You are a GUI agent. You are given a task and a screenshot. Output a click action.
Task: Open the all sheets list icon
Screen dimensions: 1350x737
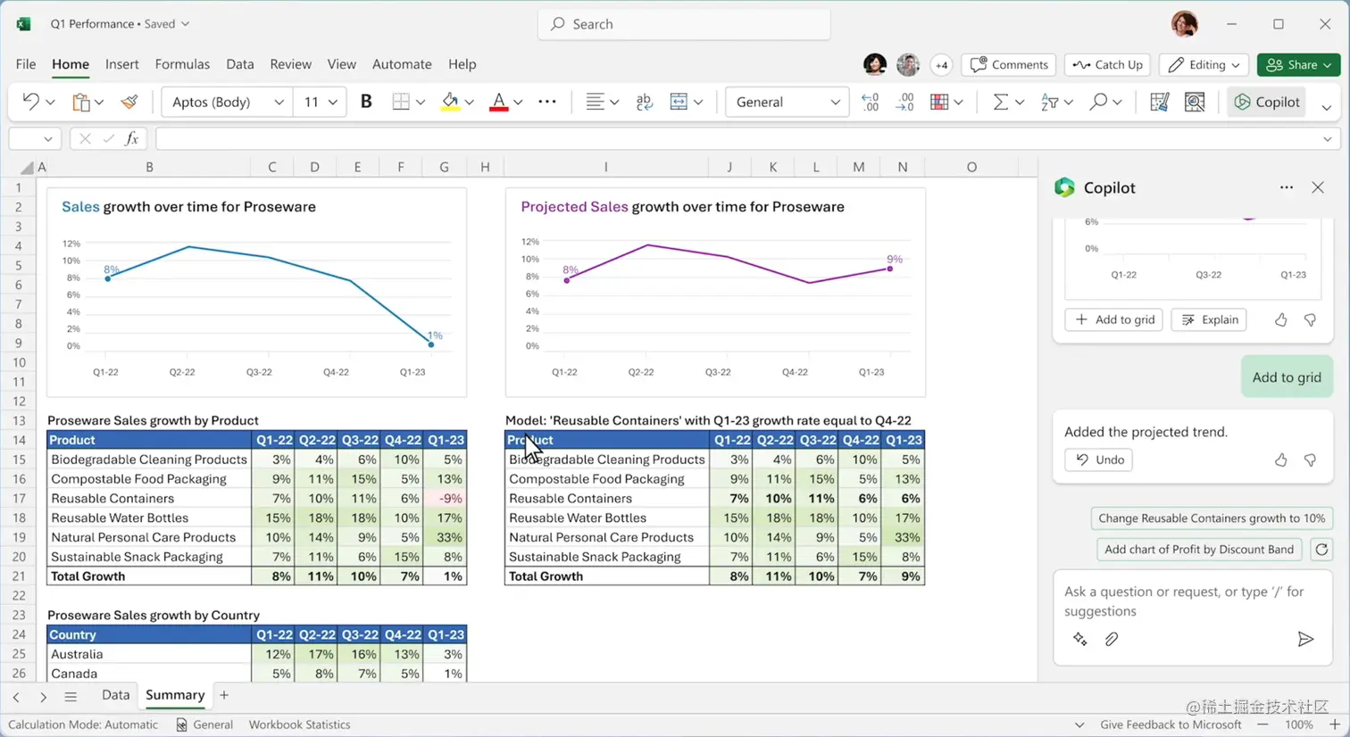(71, 696)
